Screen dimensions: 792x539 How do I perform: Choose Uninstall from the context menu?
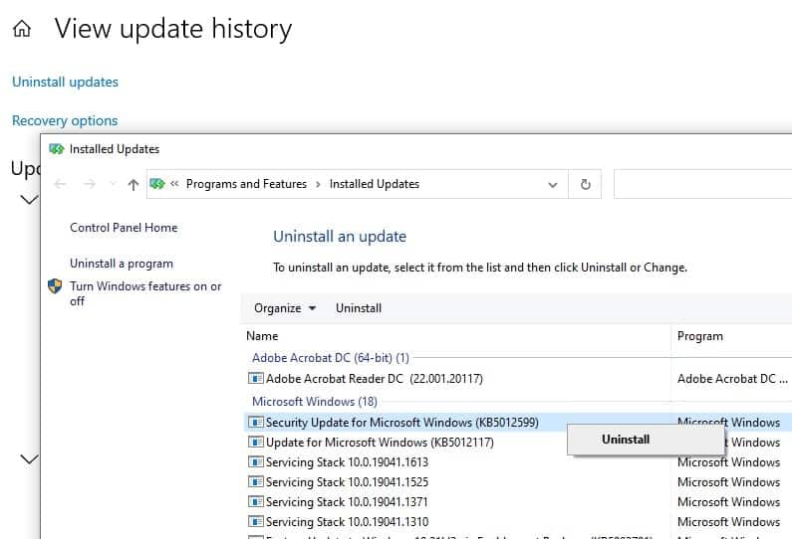626,440
